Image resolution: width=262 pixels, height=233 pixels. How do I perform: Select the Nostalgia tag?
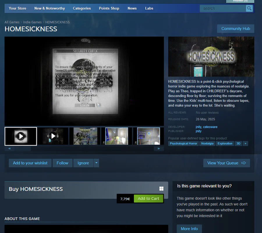pos(207,144)
